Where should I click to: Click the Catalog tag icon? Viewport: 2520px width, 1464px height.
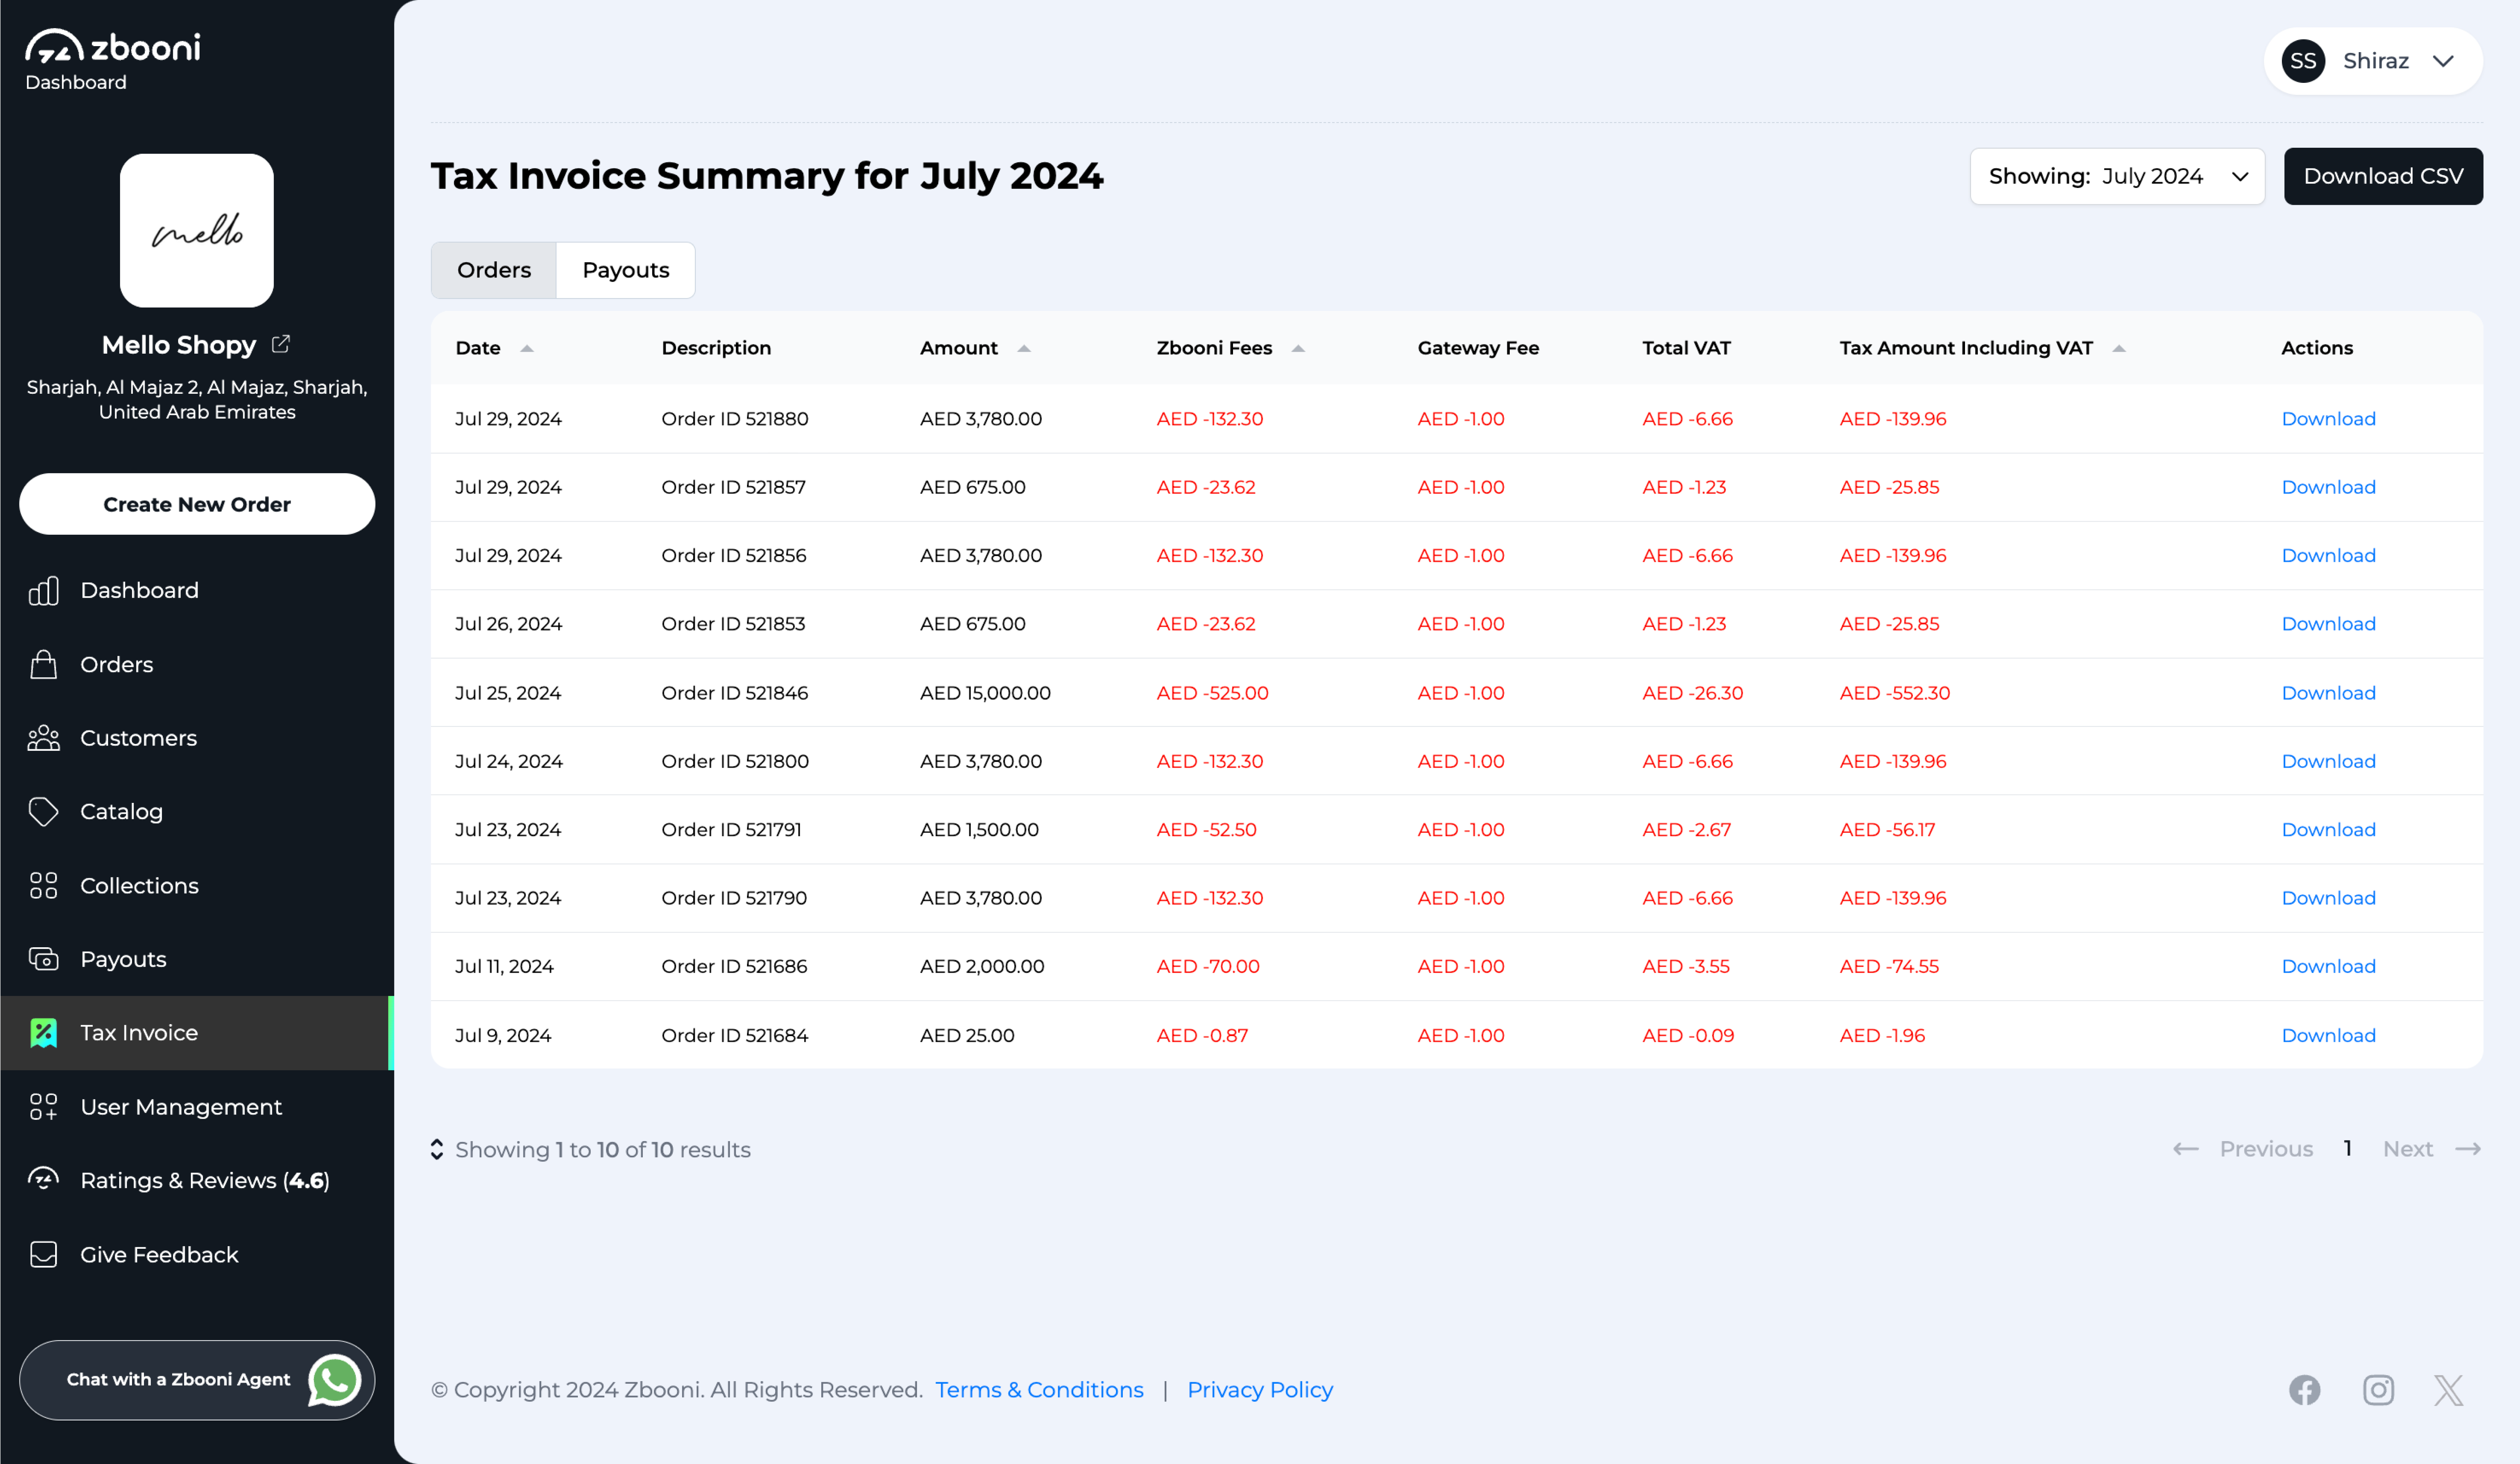point(44,811)
